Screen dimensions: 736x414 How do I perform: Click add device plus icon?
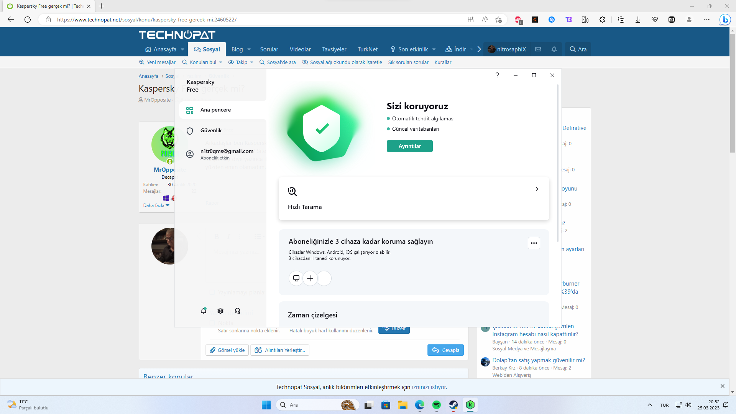[x=310, y=278]
